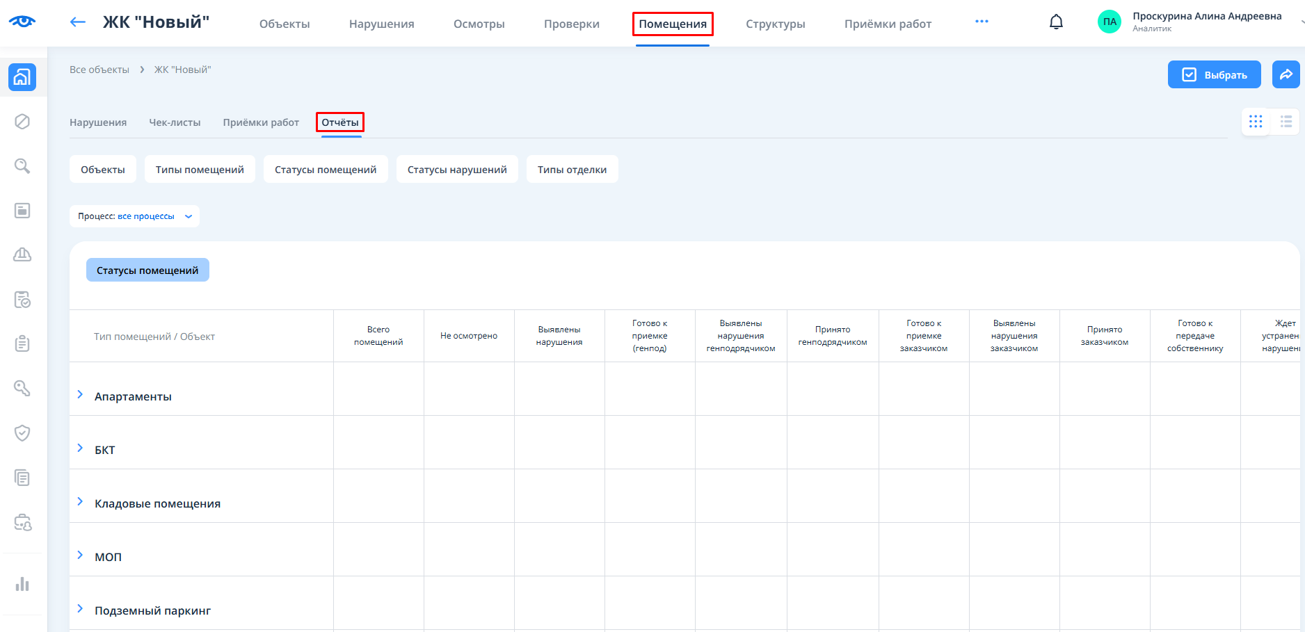Go back using the left arrow
The image size is (1305, 632).
click(78, 22)
